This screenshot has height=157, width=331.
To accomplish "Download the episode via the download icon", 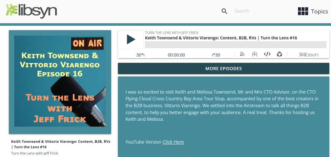I will [x=255, y=54].
